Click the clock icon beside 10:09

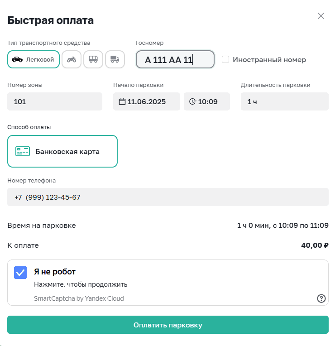click(192, 101)
